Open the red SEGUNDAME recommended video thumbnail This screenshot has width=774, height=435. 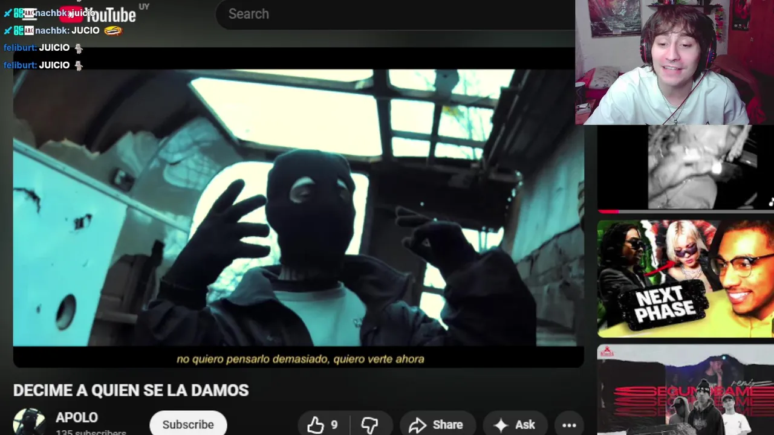tap(686, 390)
